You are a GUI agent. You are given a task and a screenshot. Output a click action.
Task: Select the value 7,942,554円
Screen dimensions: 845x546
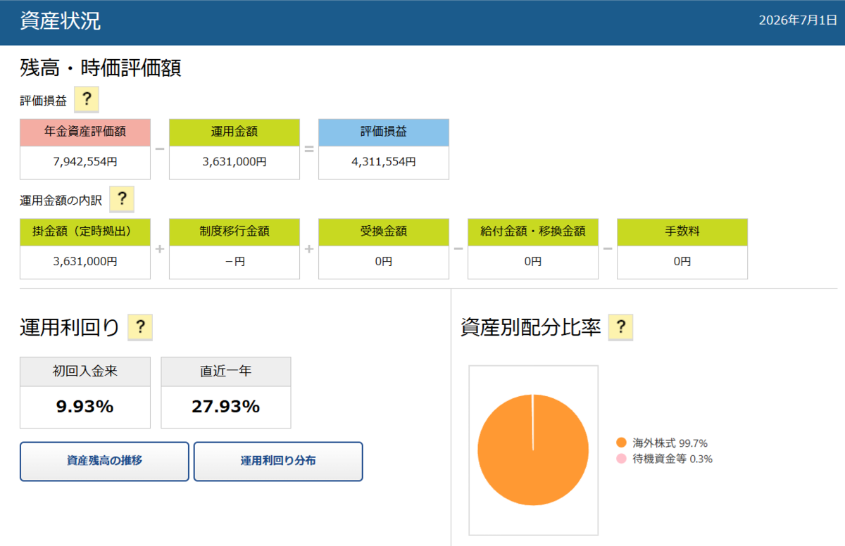pyautogui.click(x=85, y=162)
